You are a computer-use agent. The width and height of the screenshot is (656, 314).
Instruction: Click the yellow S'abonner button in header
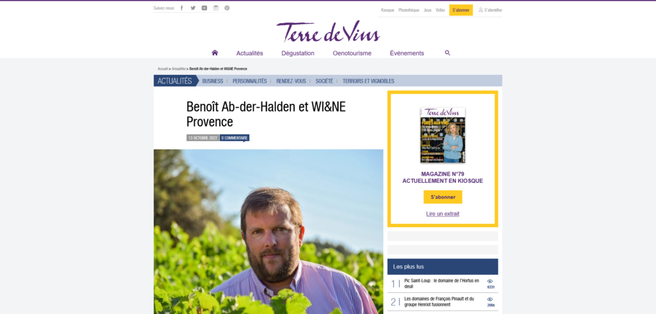point(461,10)
